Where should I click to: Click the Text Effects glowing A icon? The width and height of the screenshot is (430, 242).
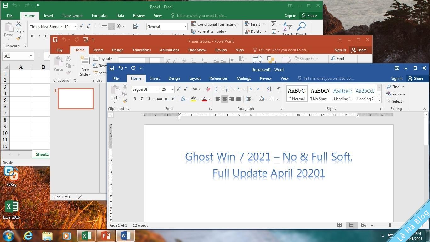183,99
